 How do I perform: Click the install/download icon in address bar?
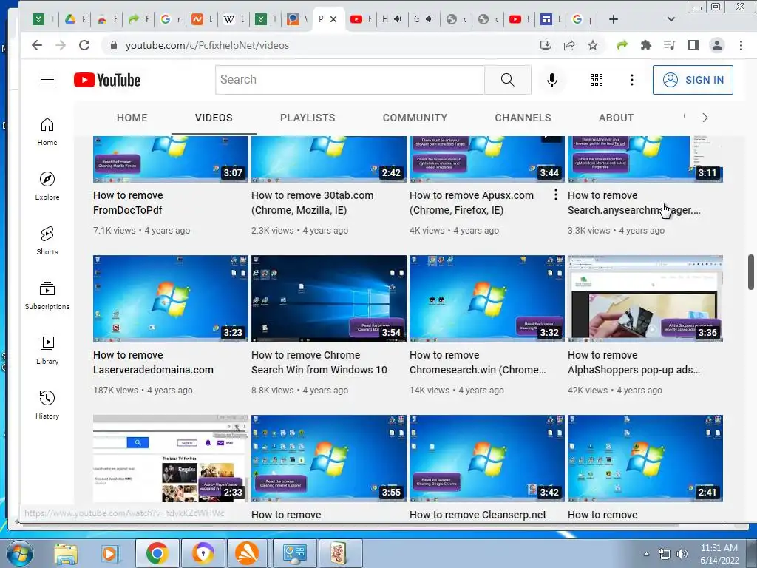[546, 45]
